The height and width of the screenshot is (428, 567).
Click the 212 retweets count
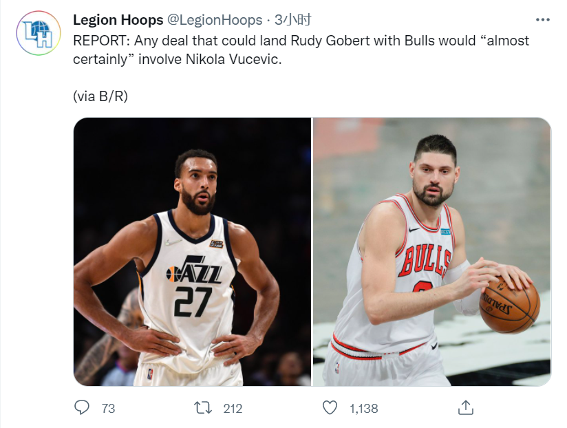tap(233, 409)
